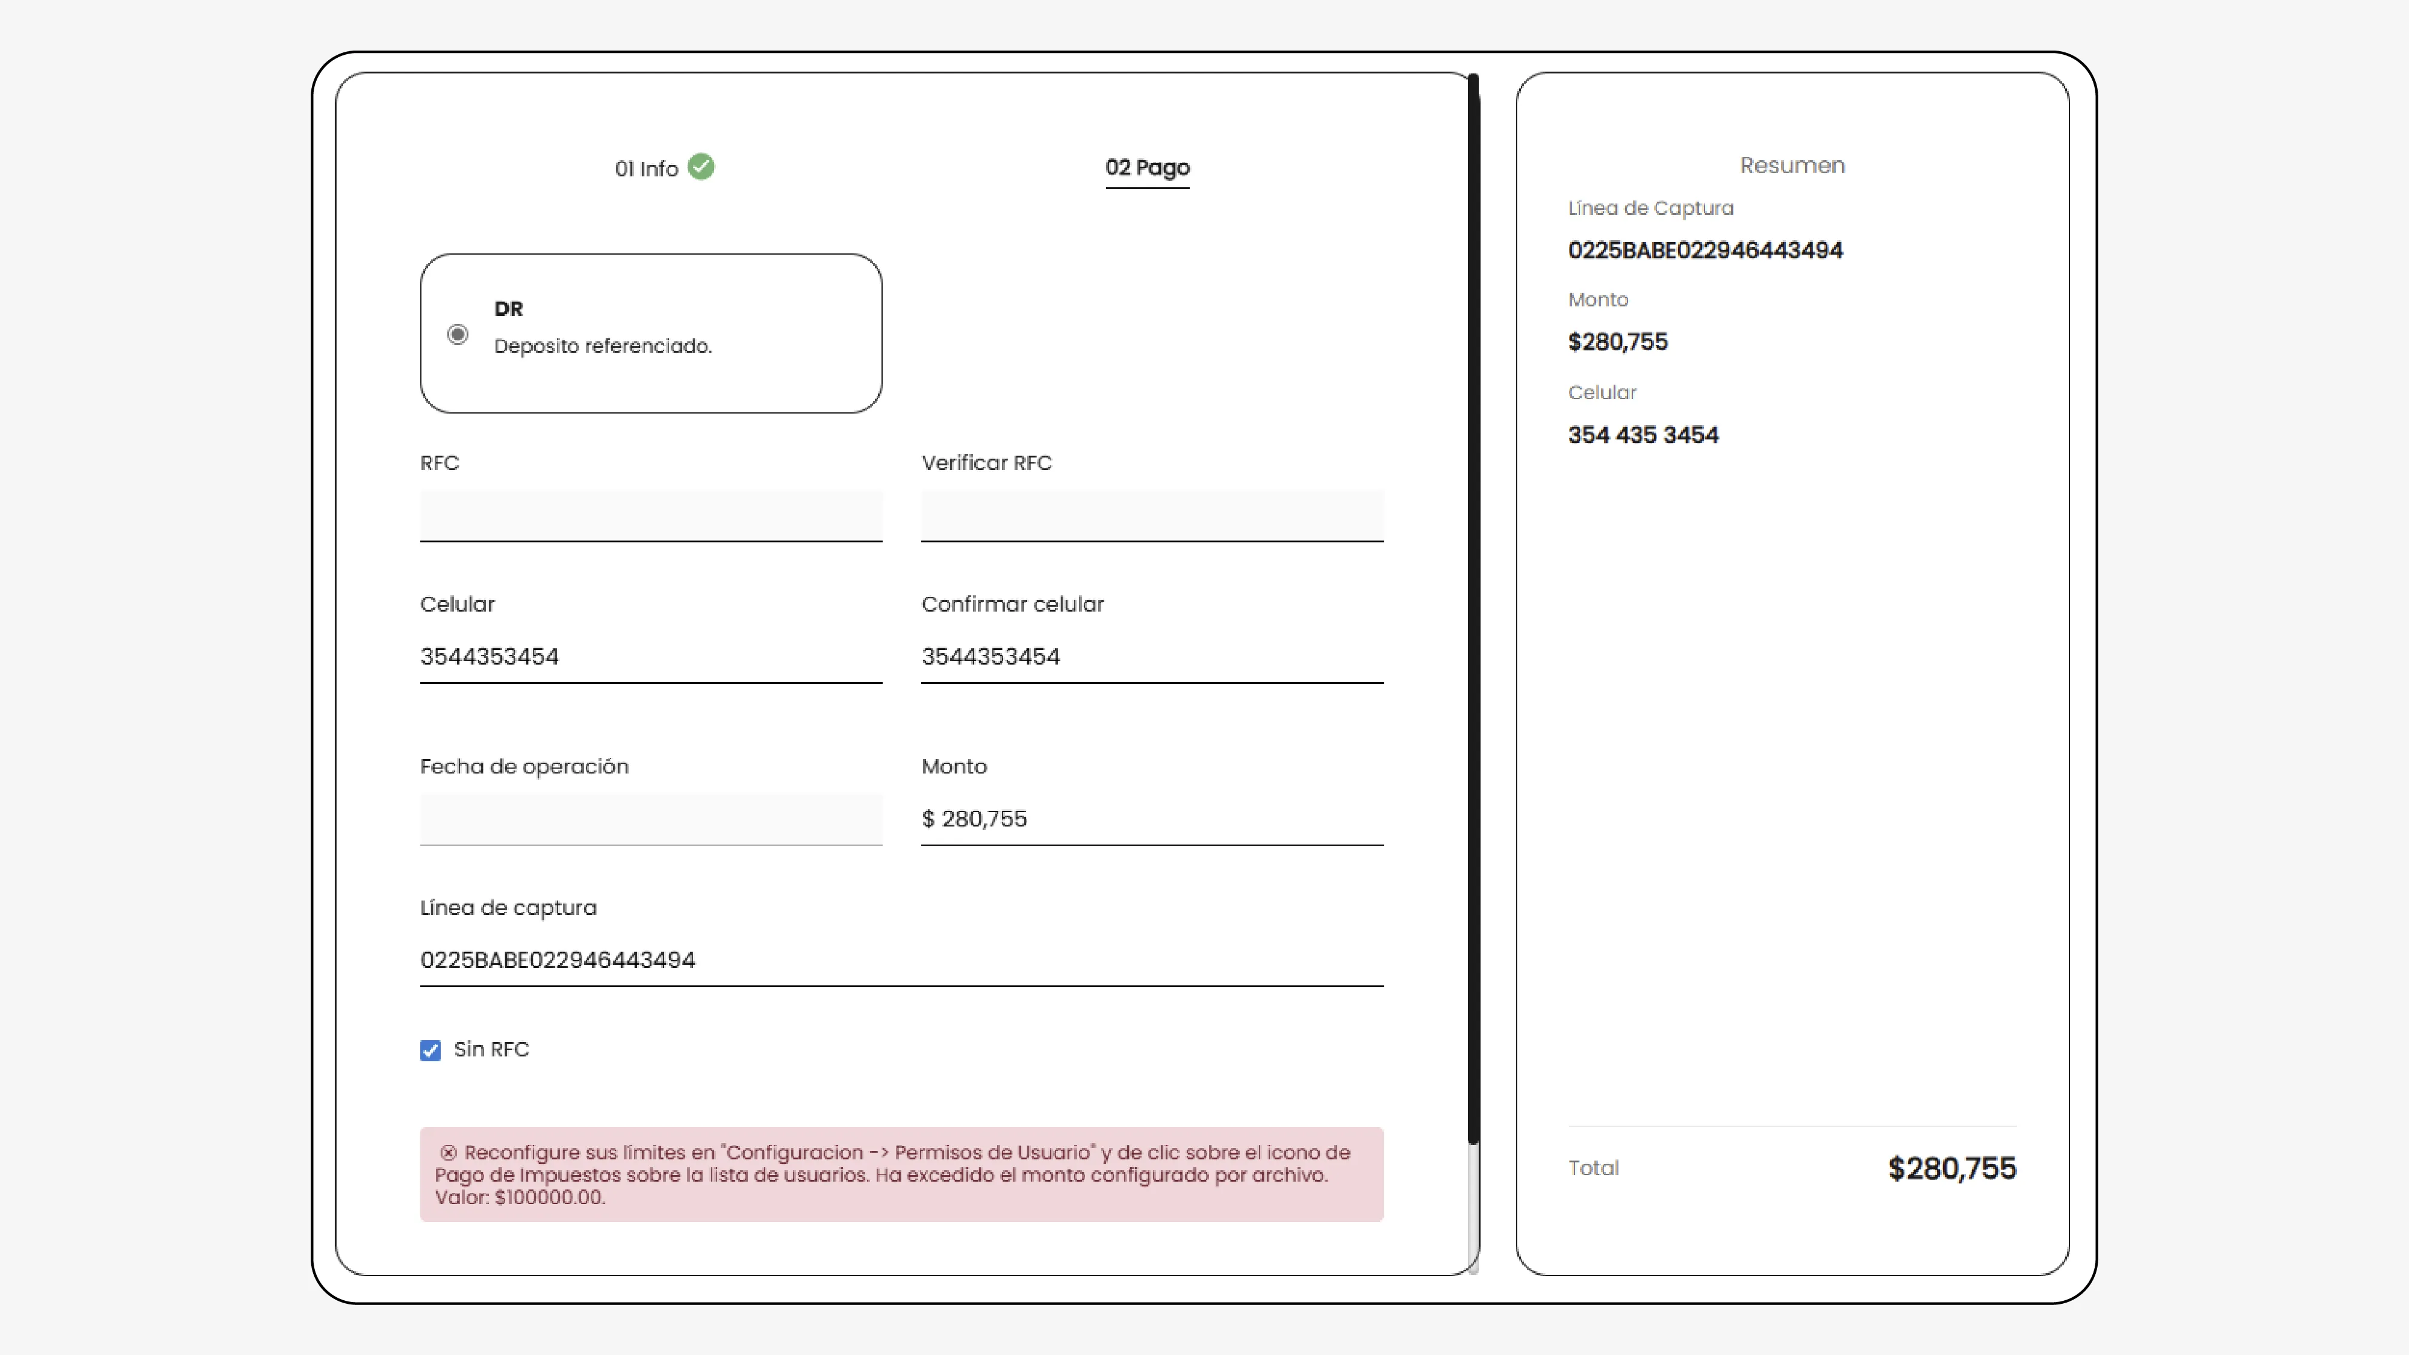
Task: Click the error icon in red alert
Action: pyautogui.click(x=448, y=1152)
